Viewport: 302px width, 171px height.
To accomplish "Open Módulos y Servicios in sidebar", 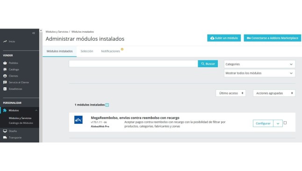I will (20, 118).
